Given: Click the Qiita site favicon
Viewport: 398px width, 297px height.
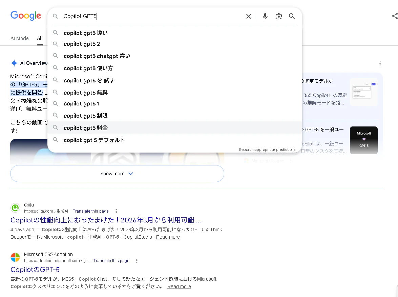Looking at the screenshot, I should (x=15, y=207).
